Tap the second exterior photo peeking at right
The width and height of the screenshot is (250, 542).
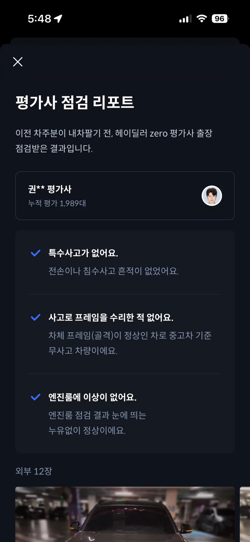click(x=245, y=514)
